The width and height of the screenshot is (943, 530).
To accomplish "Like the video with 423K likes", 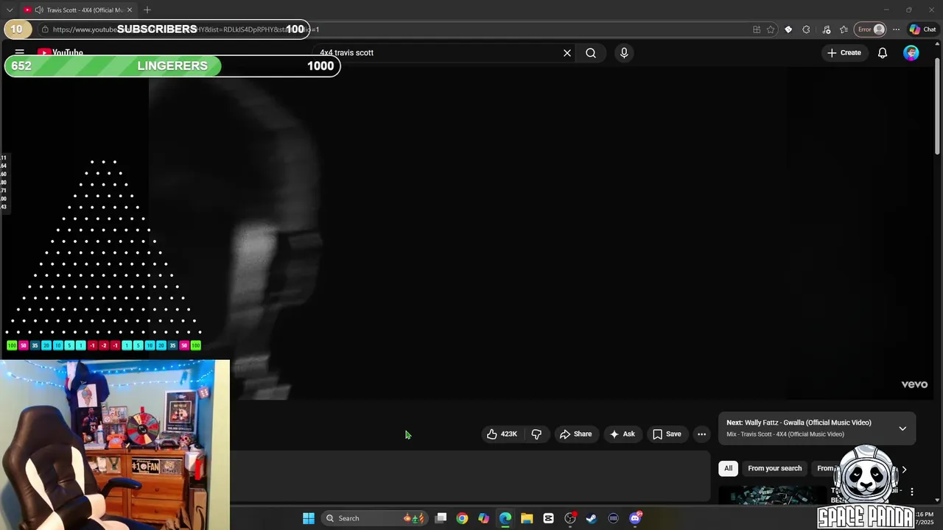I will (502, 434).
